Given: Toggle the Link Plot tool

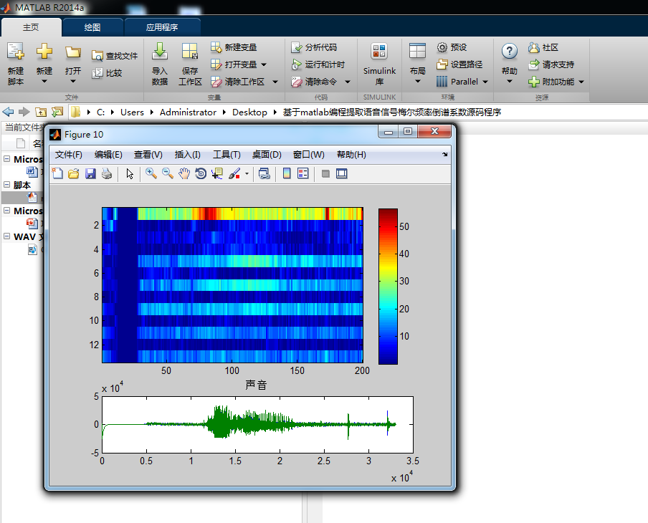Looking at the screenshot, I should click(x=264, y=173).
